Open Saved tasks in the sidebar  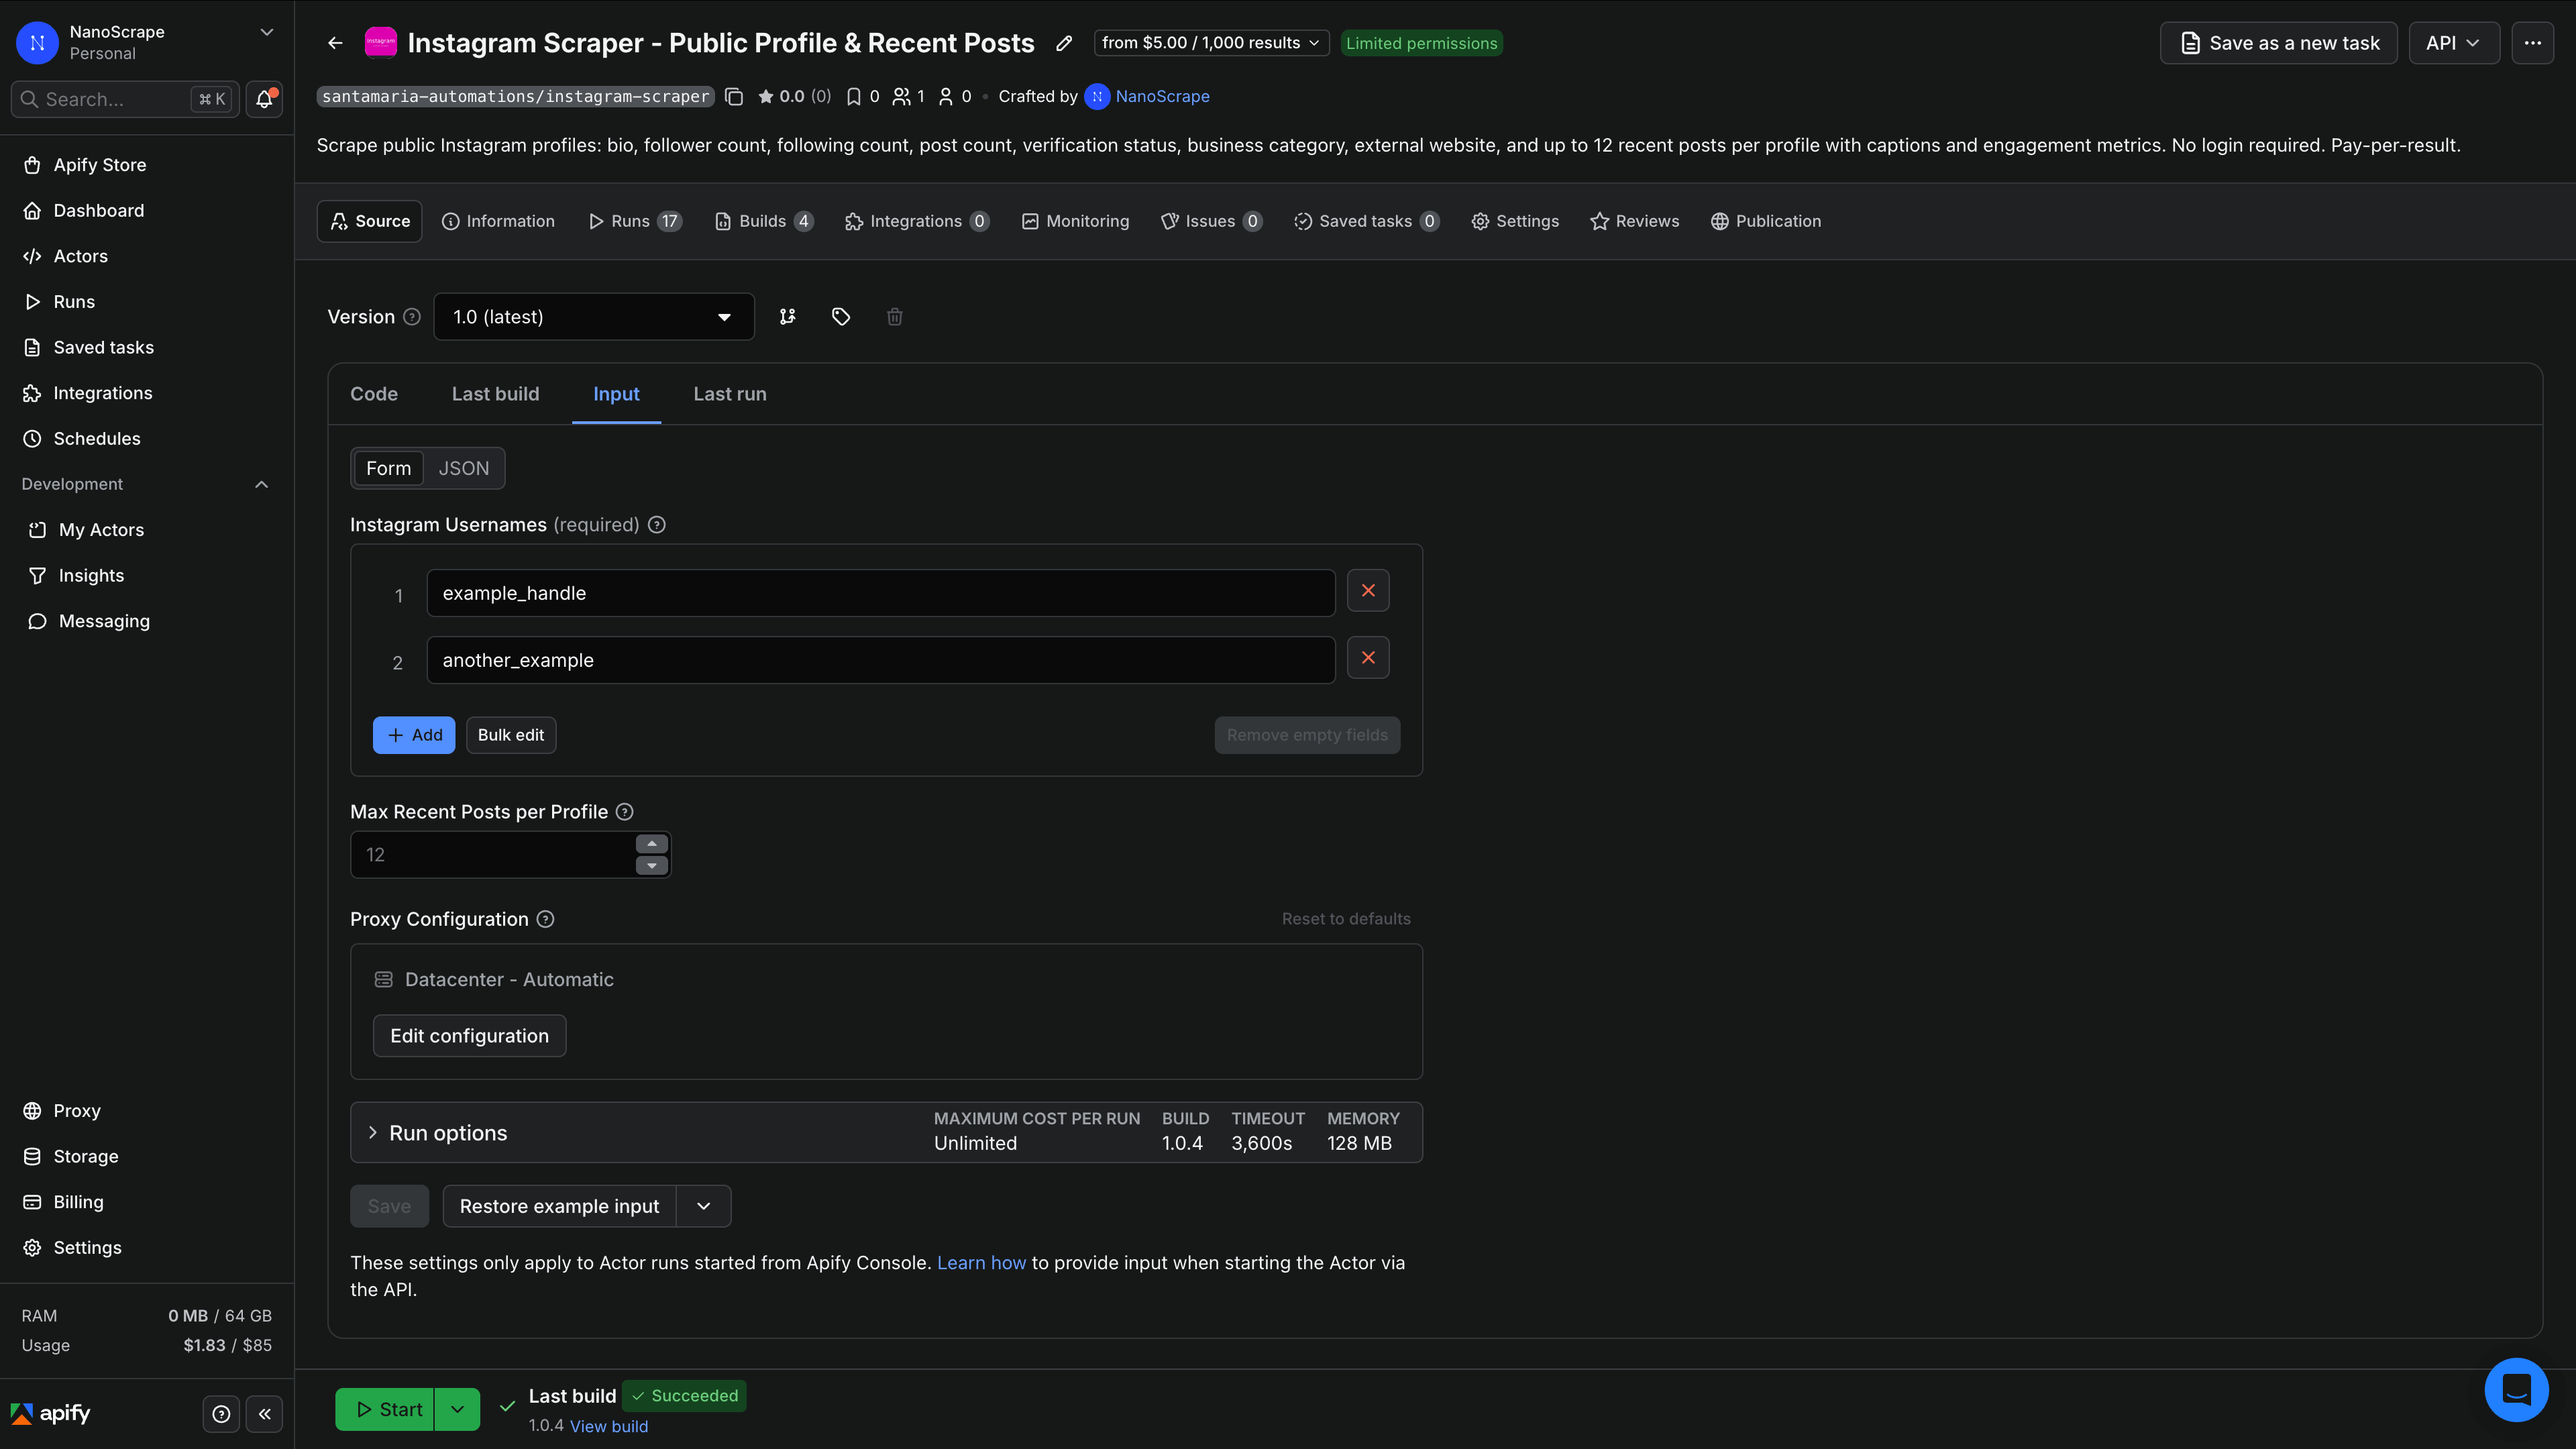coord(147,348)
